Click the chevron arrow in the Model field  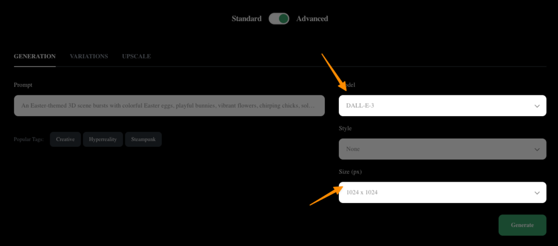[x=537, y=106]
